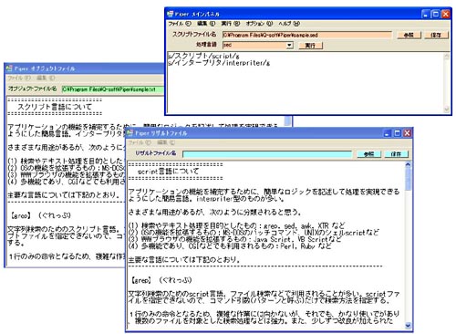The width and height of the screenshot is (456, 334).
Task: Minimize the Piper メインパネル window
Action: [x=425, y=14]
